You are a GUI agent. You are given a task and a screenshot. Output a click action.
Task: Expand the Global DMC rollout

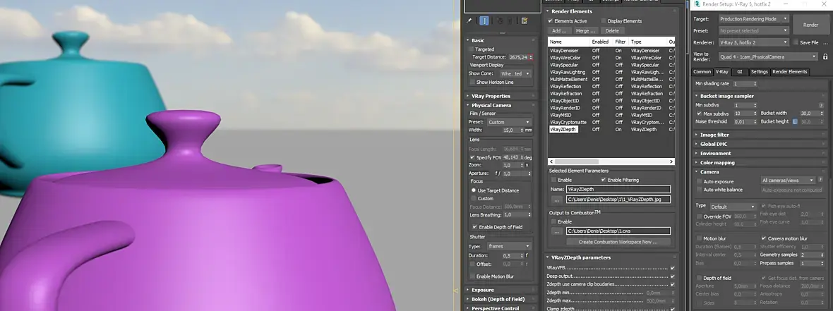coord(760,144)
